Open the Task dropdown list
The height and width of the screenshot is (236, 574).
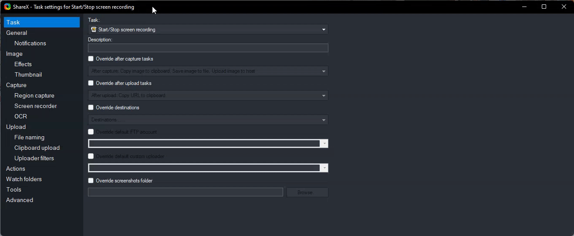click(x=208, y=30)
